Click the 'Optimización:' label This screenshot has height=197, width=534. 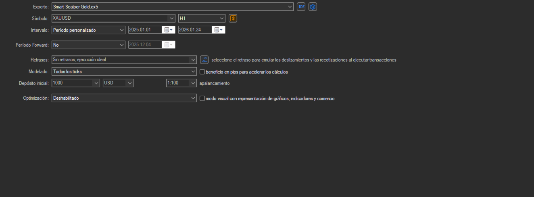pos(36,98)
